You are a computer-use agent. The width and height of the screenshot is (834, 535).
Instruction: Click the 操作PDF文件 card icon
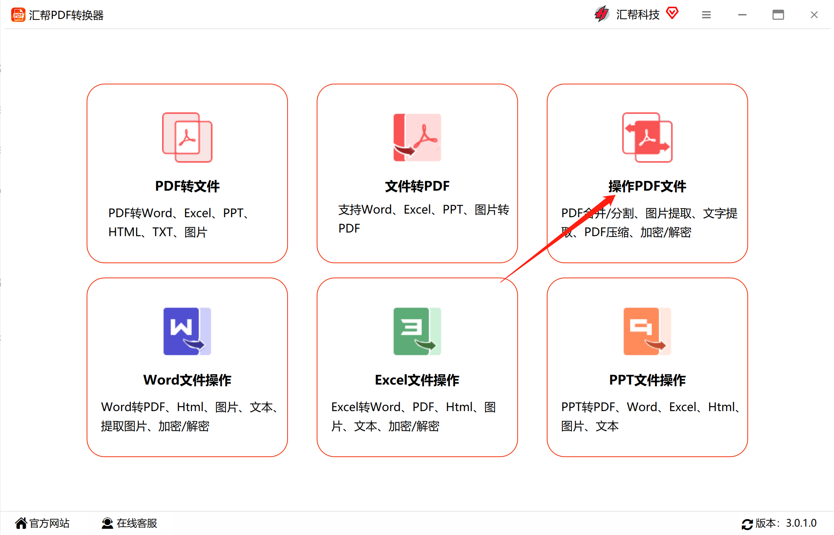pyautogui.click(x=647, y=137)
